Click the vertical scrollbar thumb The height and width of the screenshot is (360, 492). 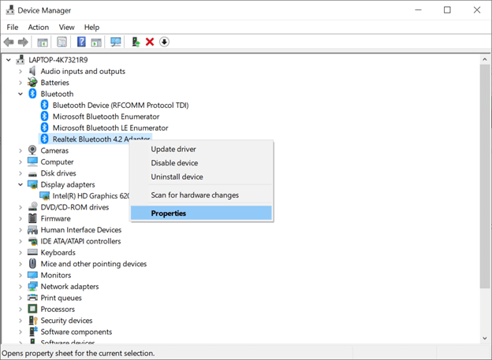click(x=485, y=176)
